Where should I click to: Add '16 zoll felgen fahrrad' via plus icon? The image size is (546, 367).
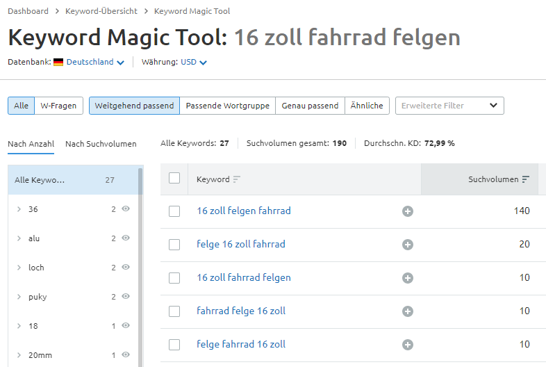[x=407, y=211]
